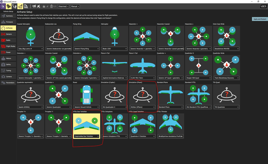Open the Manual flight mode dropdown
The height and width of the screenshot is (164, 268).
pos(75,6)
